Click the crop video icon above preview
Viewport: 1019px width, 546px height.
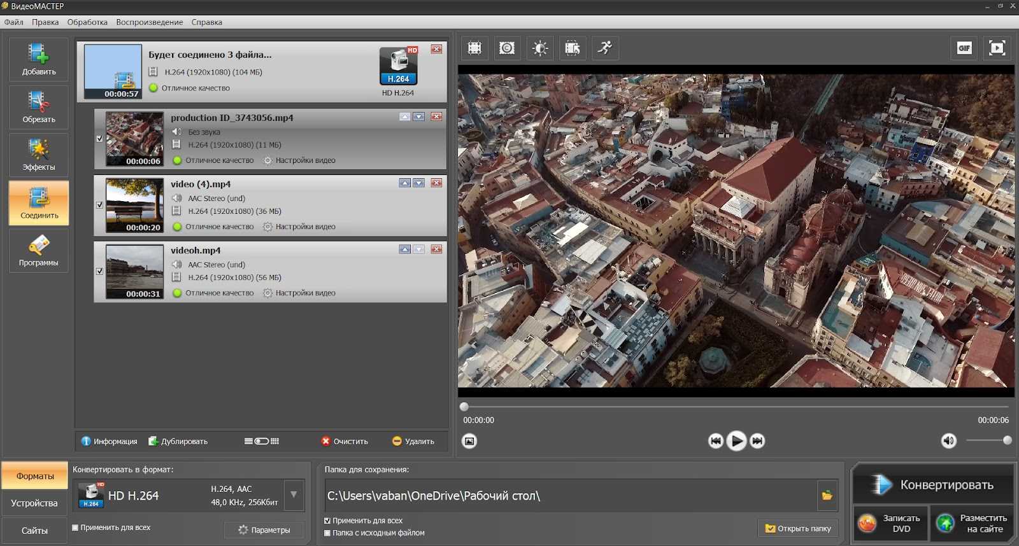[474, 48]
